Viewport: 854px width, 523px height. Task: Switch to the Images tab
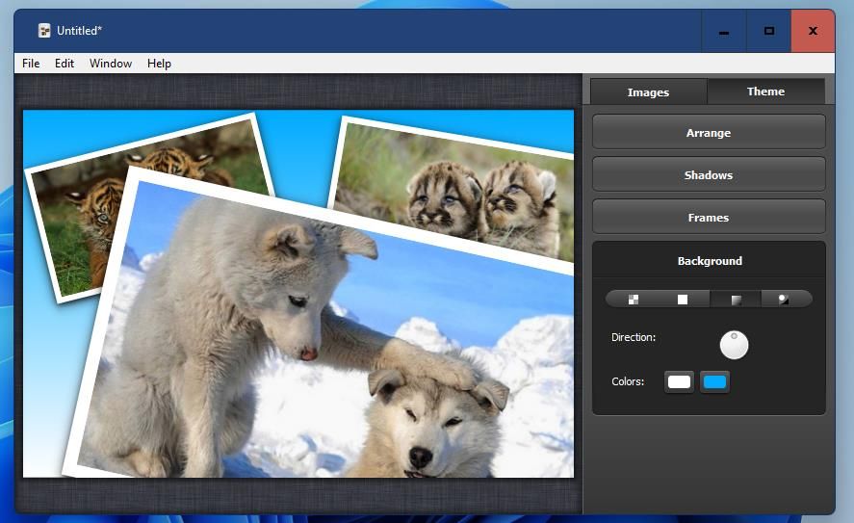pyautogui.click(x=648, y=92)
